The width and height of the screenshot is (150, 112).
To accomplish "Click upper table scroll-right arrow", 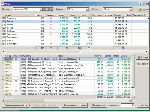I will click(146, 52).
